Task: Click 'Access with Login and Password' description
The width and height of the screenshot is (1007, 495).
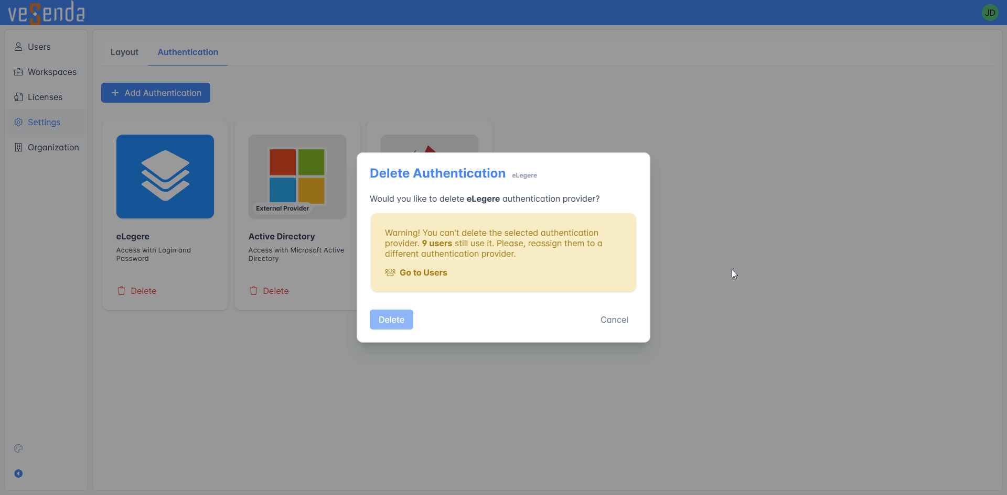Action: 154,254
